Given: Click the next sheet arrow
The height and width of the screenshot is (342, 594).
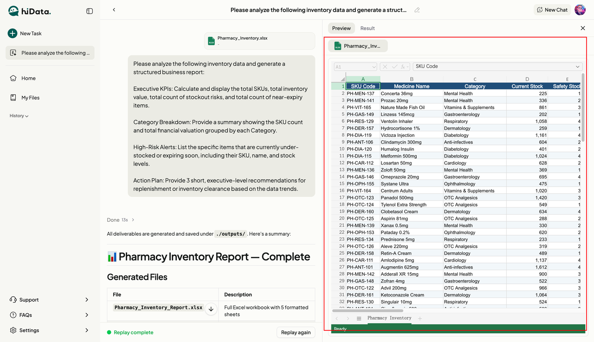Looking at the screenshot, I should point(348,318).
